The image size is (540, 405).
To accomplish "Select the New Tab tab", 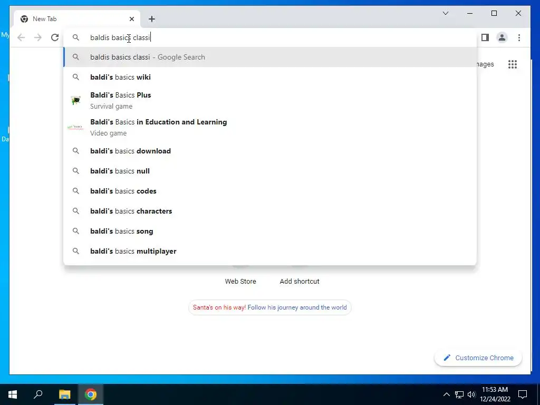I will tap(77, 19).
